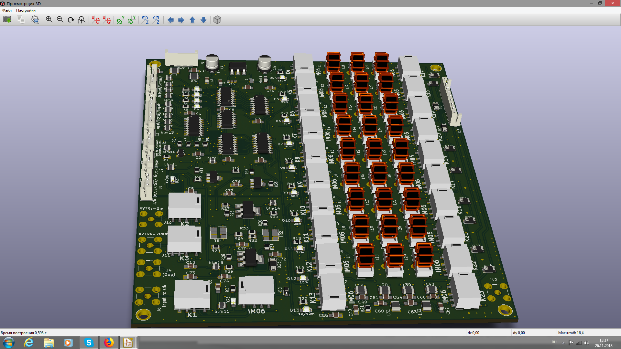Screen dimensions: 621x349
Task: Zoom out of the 3D view
Action: (x=60, y=20)
